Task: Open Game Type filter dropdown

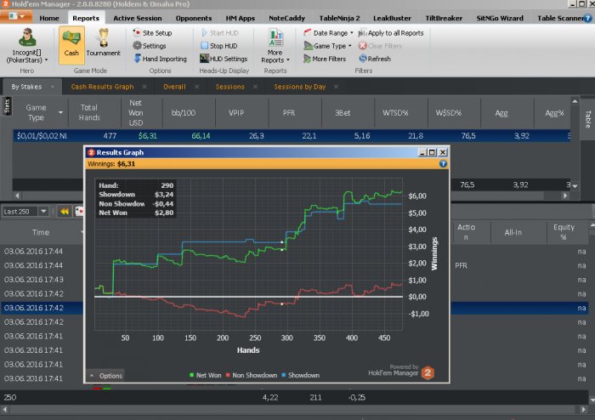Action: tap(327, 46)
